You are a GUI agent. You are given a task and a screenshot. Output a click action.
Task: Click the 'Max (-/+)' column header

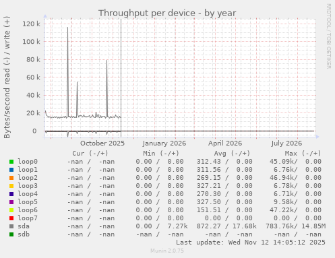[303, 154]
